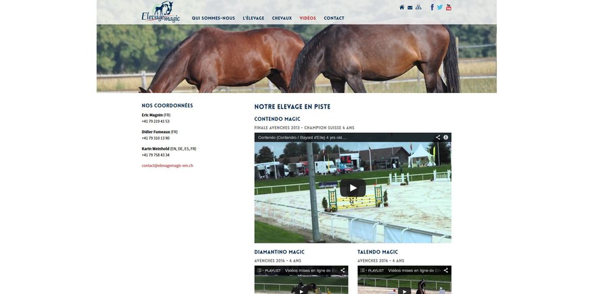The height and width of the screenshot is (294, 594).
Task: Open the YouTube channel icon
Action: (449, 7)
